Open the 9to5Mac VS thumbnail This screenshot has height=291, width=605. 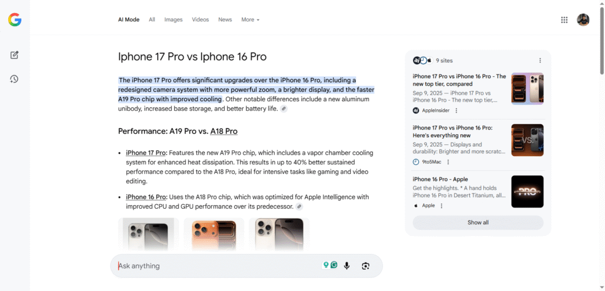[x=527, y=140]
